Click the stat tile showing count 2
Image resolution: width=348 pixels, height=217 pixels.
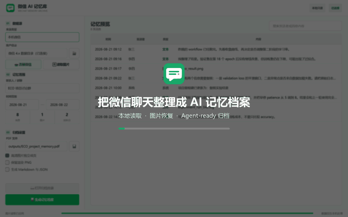(67, 117)
